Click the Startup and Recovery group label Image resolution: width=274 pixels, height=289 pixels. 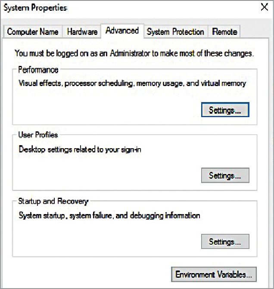53,201
